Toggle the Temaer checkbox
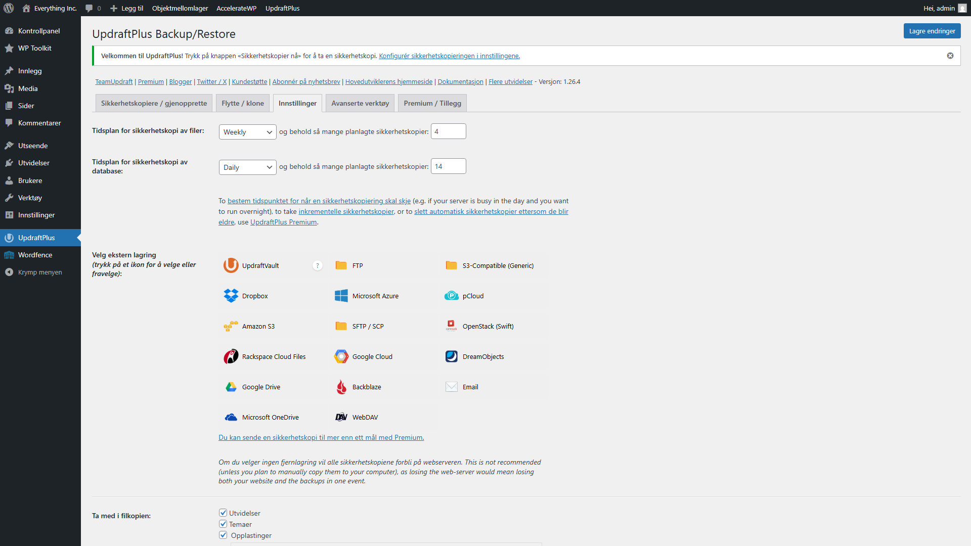The width and height of the screenshot is (971, 546). [223, 524]
